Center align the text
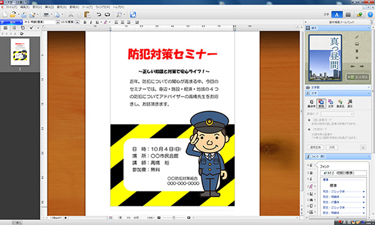The height and width of the screenshot is (225, 375). pyautogui.click(x=122, y=22)
